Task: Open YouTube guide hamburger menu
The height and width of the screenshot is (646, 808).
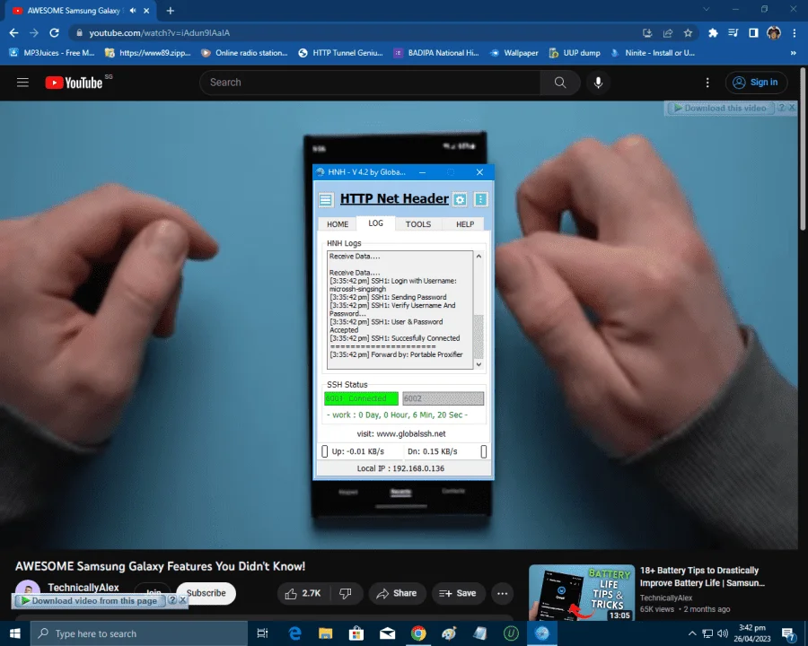Action: coord(22,83)
